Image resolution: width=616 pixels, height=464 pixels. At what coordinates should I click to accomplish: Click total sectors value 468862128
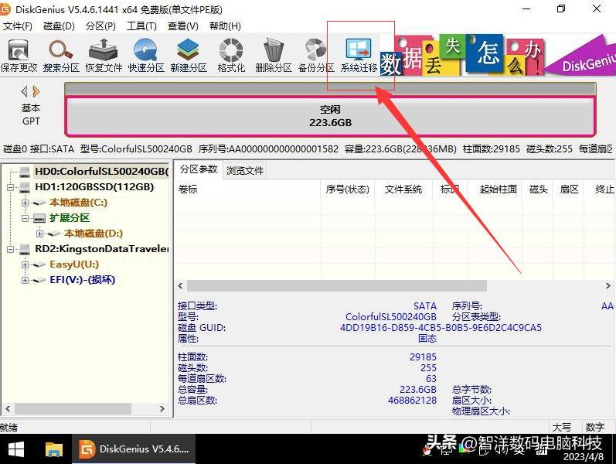412,401
